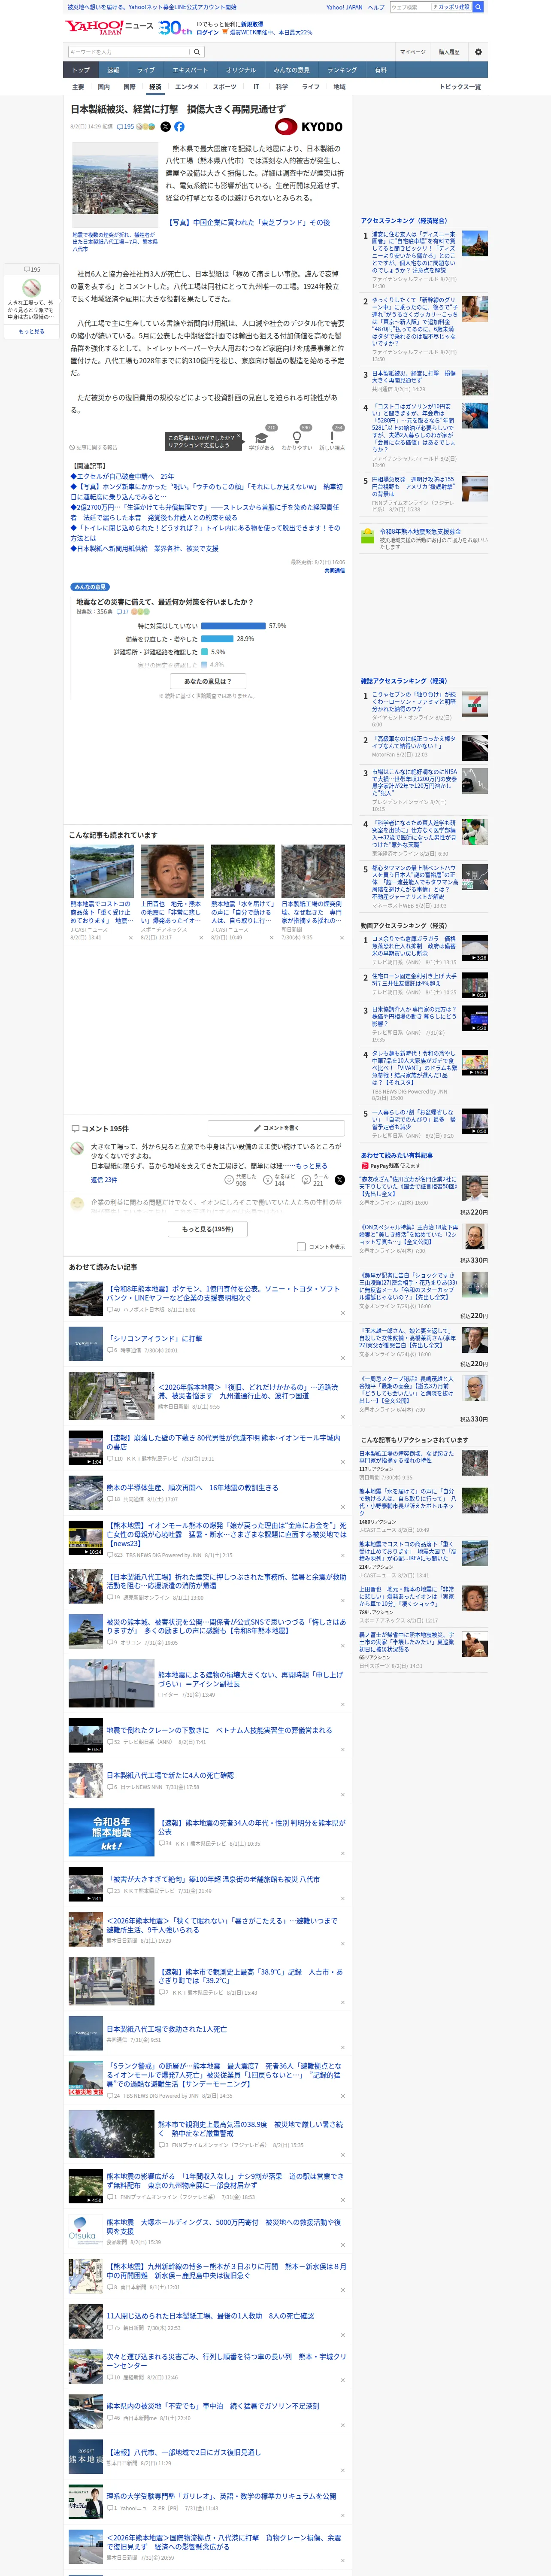Click the あなたの意見は？ poll button
This screenshot has width=551, height=2576.
pyautogui.click(x=208, y=681)
